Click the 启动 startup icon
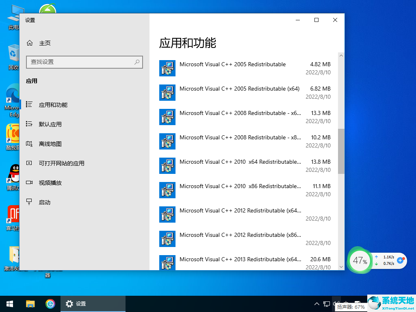 tap(29, 202)
